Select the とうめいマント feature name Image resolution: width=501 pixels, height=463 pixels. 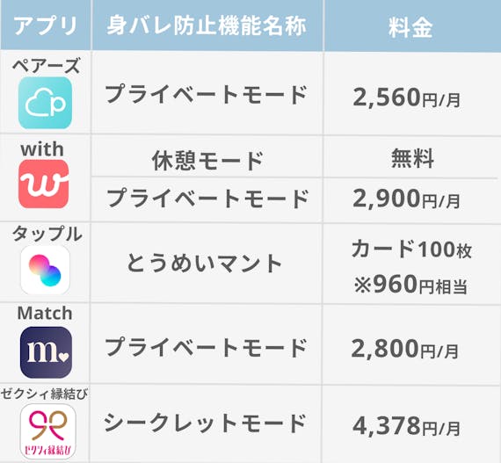pyautogui.click(x=205, y=264)
